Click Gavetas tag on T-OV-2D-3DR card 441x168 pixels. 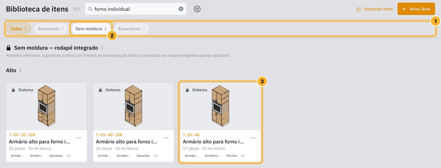pyautogui.click(x=56, y=156)
